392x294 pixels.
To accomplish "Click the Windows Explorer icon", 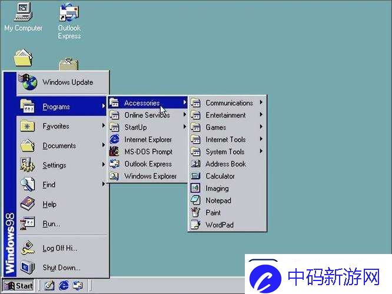I will (x=115, y=176).
